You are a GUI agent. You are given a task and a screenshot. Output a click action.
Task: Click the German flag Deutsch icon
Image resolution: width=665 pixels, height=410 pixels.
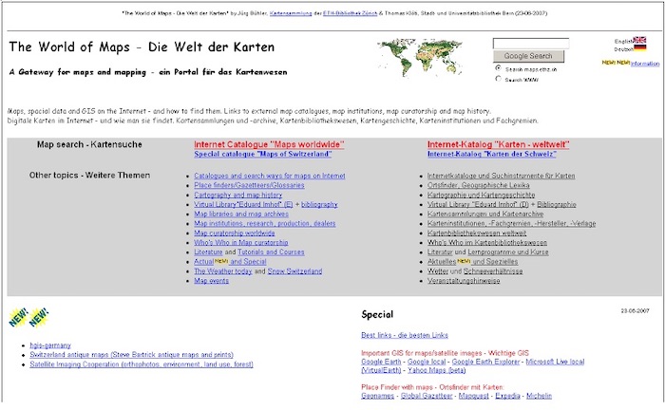pyautogui.click(x=639, y=47)
